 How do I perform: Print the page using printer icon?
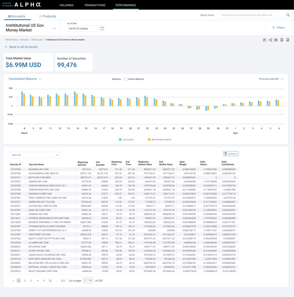276,40
